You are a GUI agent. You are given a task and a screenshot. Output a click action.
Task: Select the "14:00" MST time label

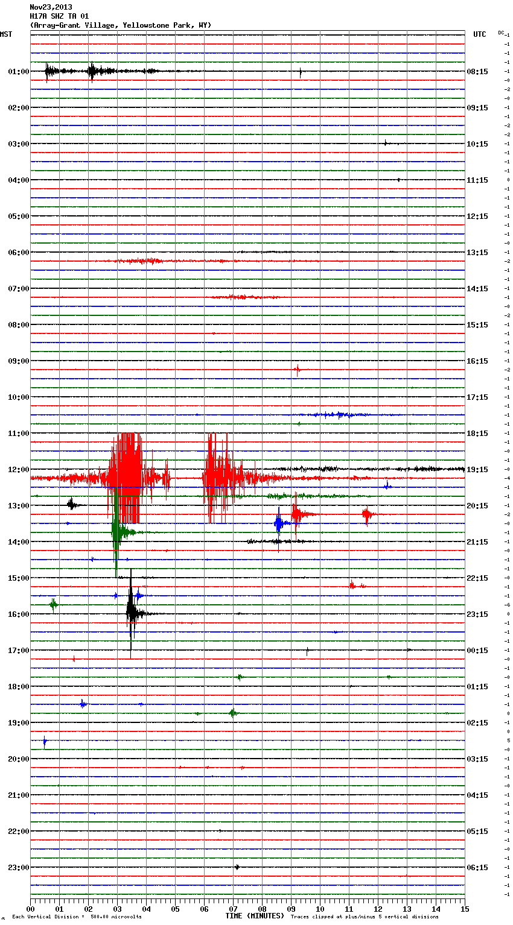(18, 542)
